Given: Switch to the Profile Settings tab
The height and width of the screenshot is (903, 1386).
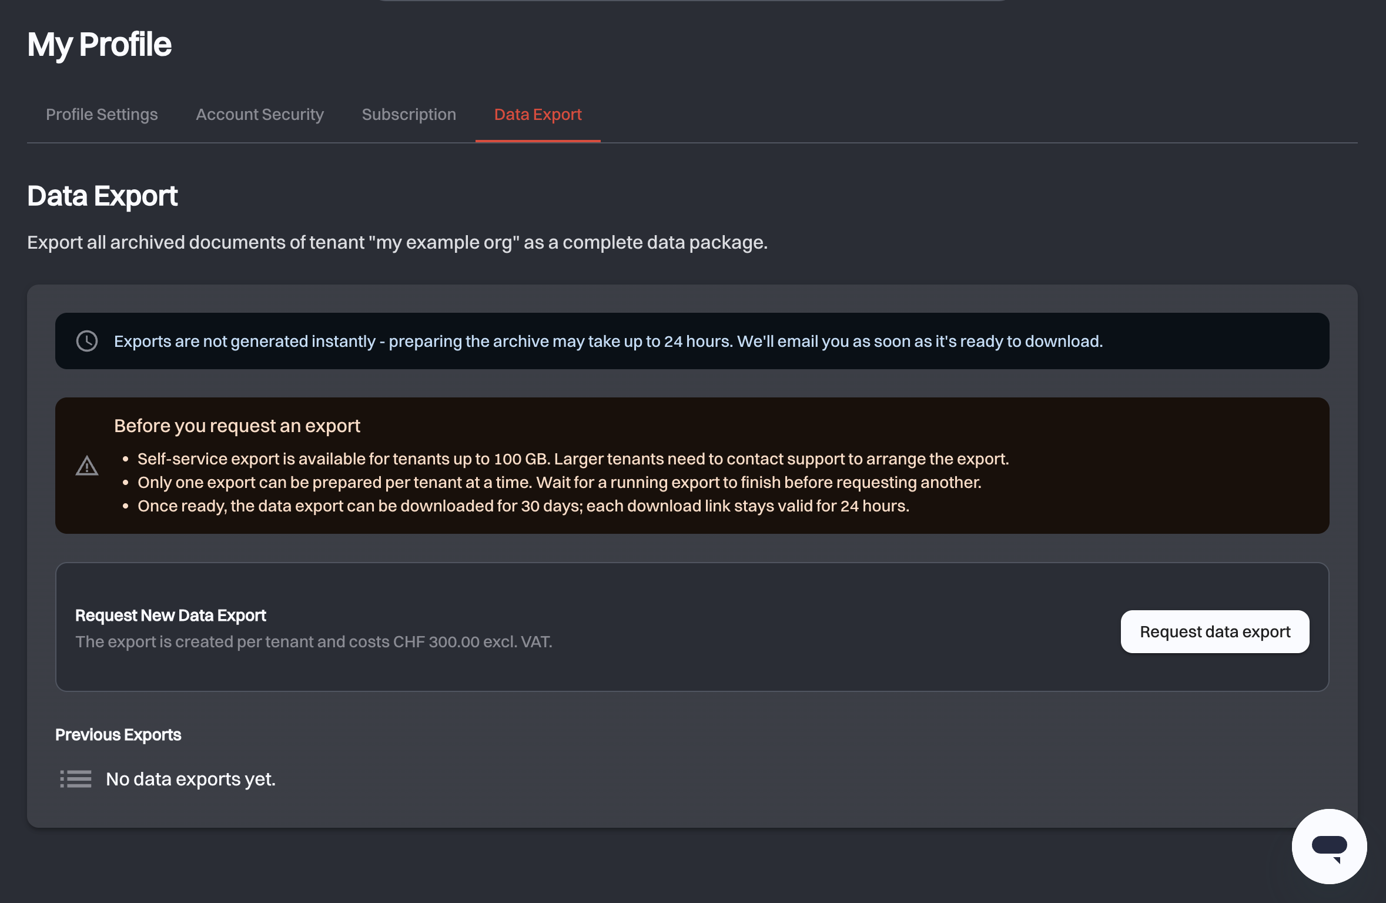Looking at the screenshot, I should point(102,115).
